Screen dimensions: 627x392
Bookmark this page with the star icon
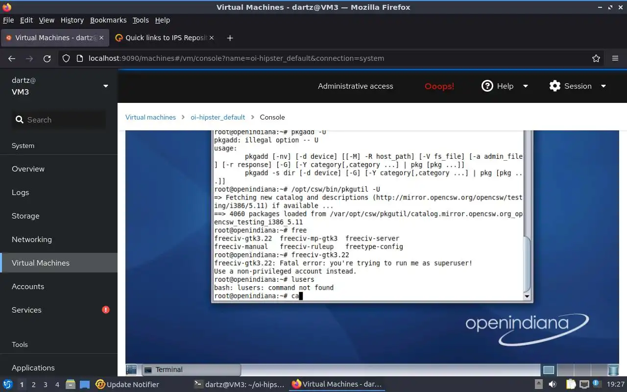click(596, 58)
